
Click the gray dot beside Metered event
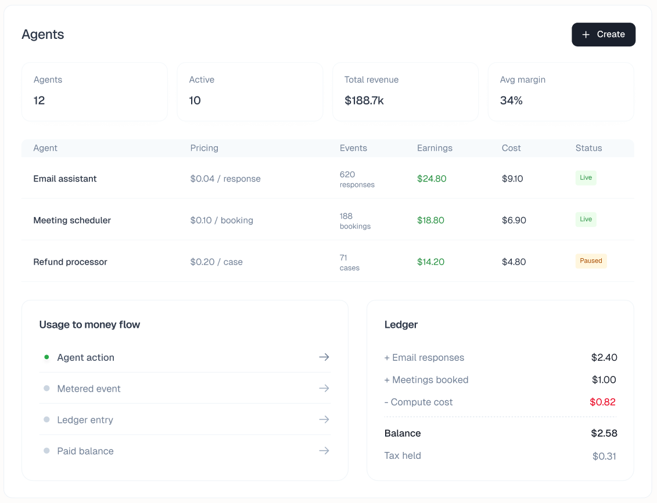[47, 388]
